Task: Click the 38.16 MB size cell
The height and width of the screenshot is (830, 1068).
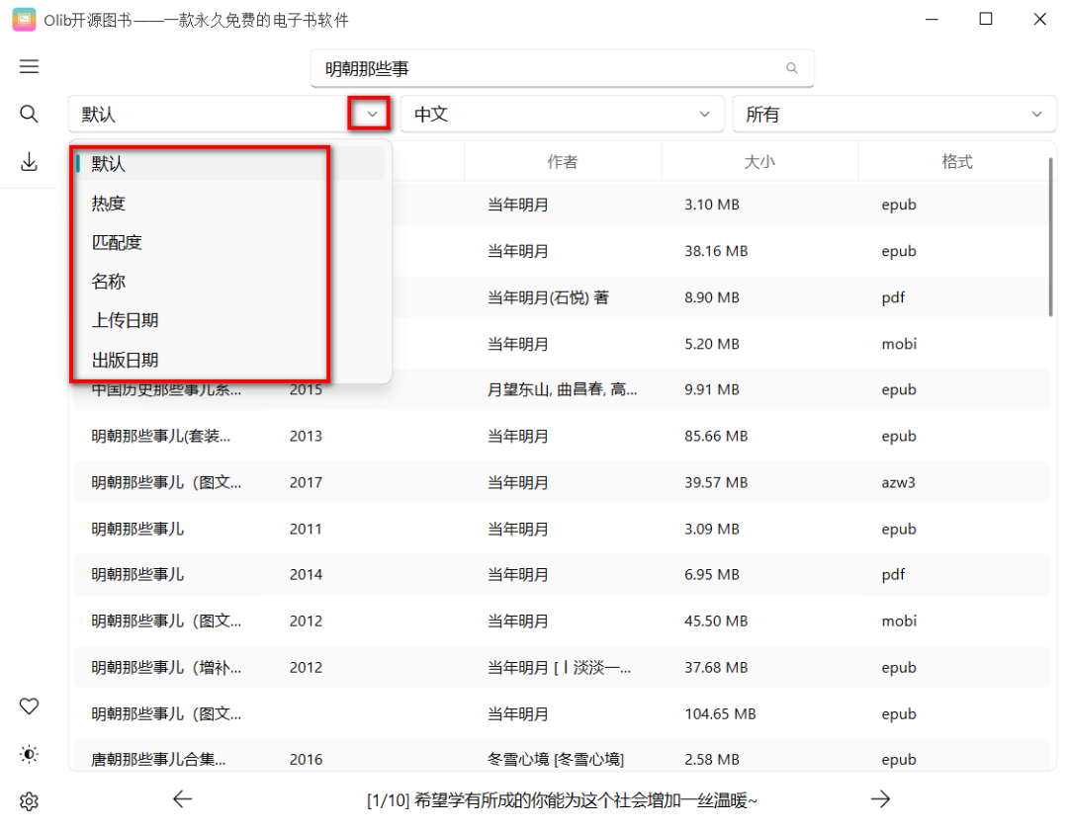Action: [716, 251]
